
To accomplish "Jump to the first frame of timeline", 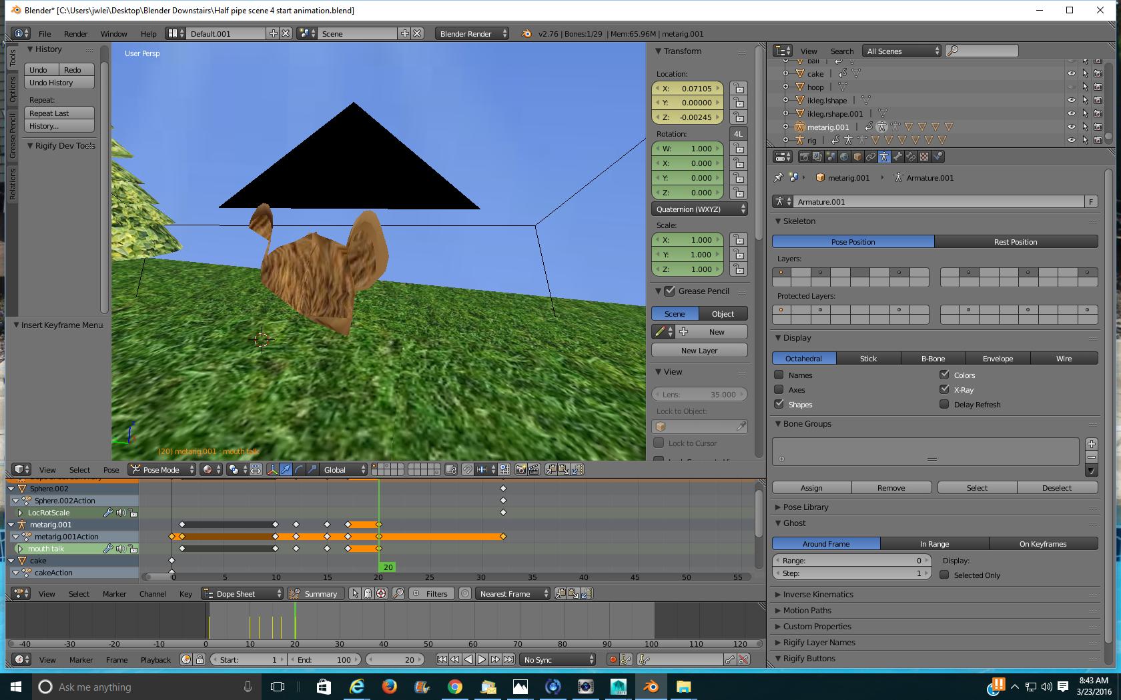I will [x=442, y=659].
